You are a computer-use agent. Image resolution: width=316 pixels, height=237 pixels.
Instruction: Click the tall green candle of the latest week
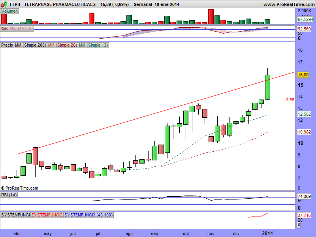point(267,87)
